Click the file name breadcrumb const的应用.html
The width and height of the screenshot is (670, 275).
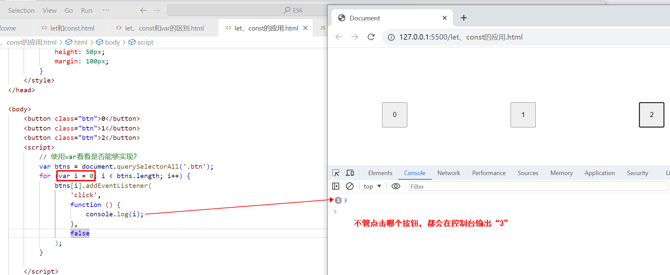31,42
